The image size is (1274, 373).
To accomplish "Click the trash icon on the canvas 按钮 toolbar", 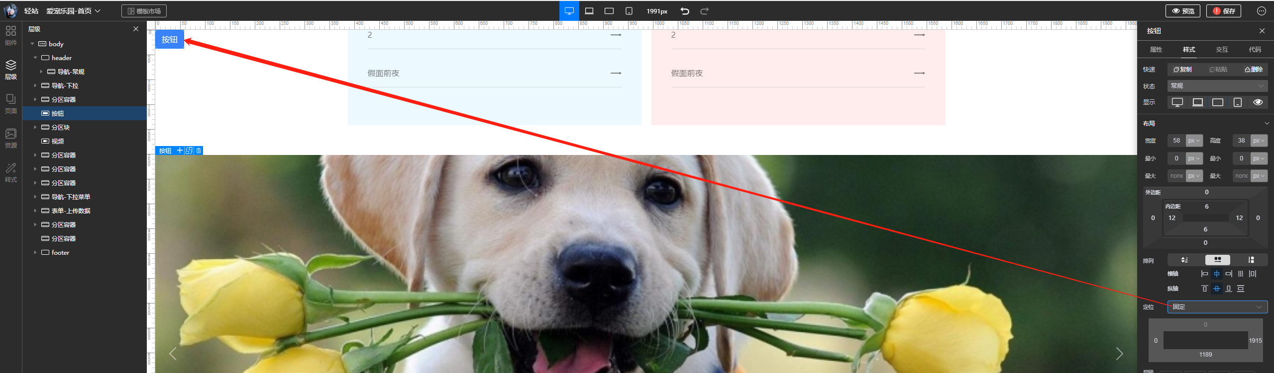I will 199,150.
